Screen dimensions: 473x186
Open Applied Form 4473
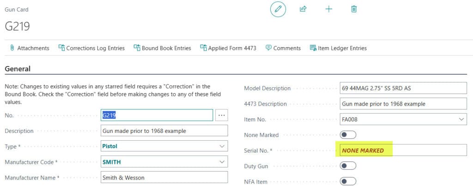(x=228, y=48)
